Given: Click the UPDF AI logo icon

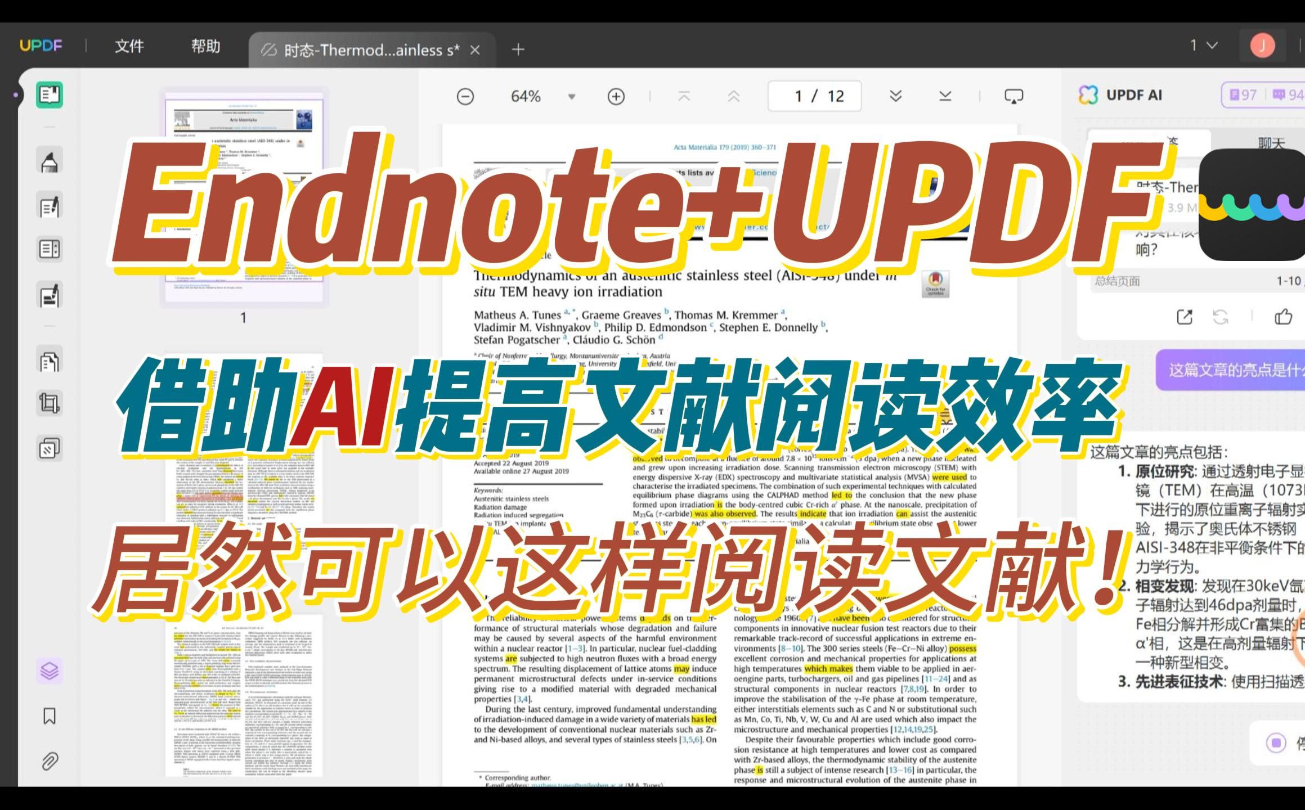Looking at the screenshot, I should pyautogui.click(x=1087, y=95).
